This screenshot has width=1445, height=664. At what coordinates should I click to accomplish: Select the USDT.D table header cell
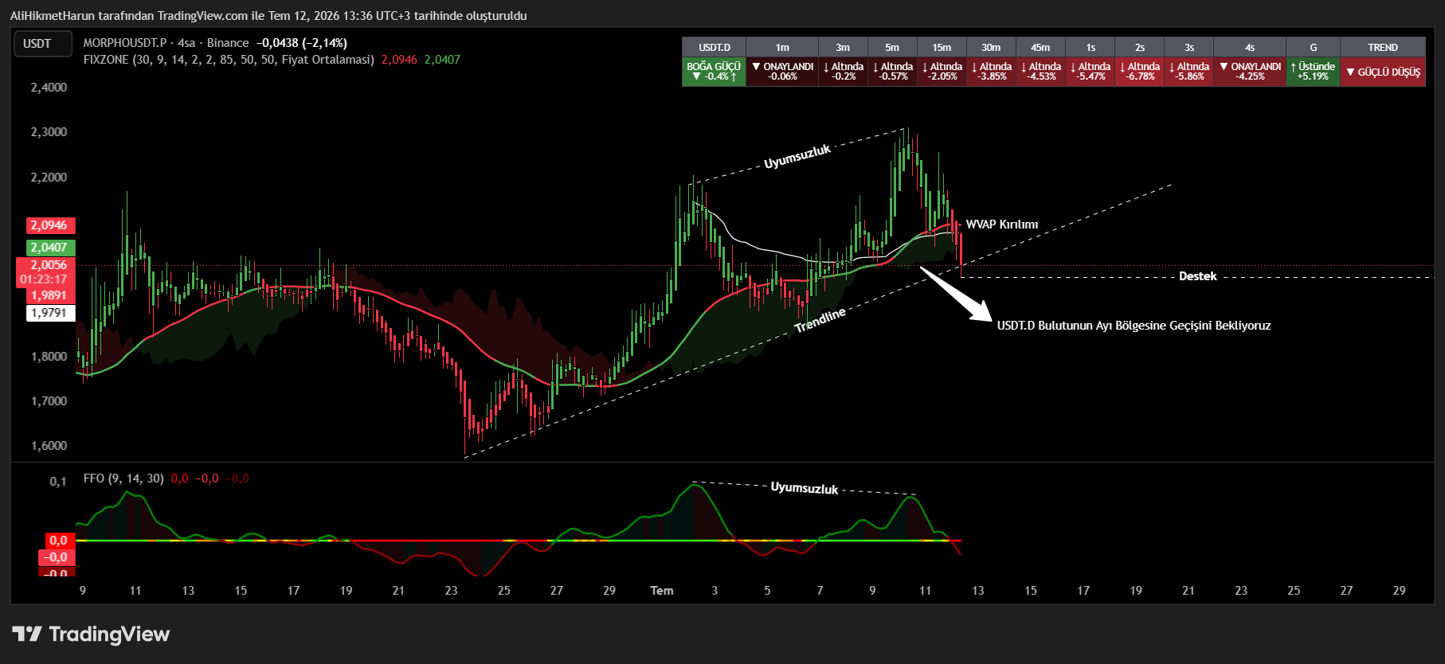click(x=714, y=48)
